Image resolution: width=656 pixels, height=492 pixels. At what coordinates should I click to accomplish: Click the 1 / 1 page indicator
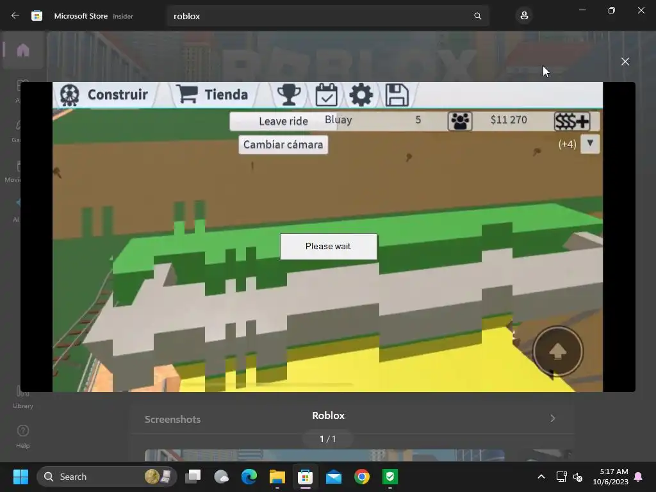(327, 439)
